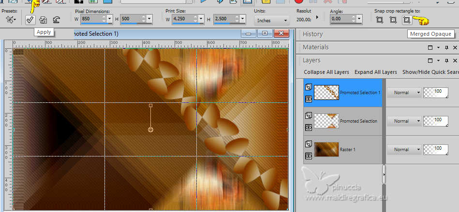Open blend mode of Raster 1 layer
This screenshot has width=459, height=212.
click(404, 149)
